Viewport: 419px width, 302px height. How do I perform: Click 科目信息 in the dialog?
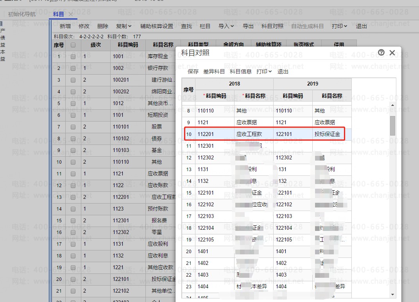[x=240, y=71]
